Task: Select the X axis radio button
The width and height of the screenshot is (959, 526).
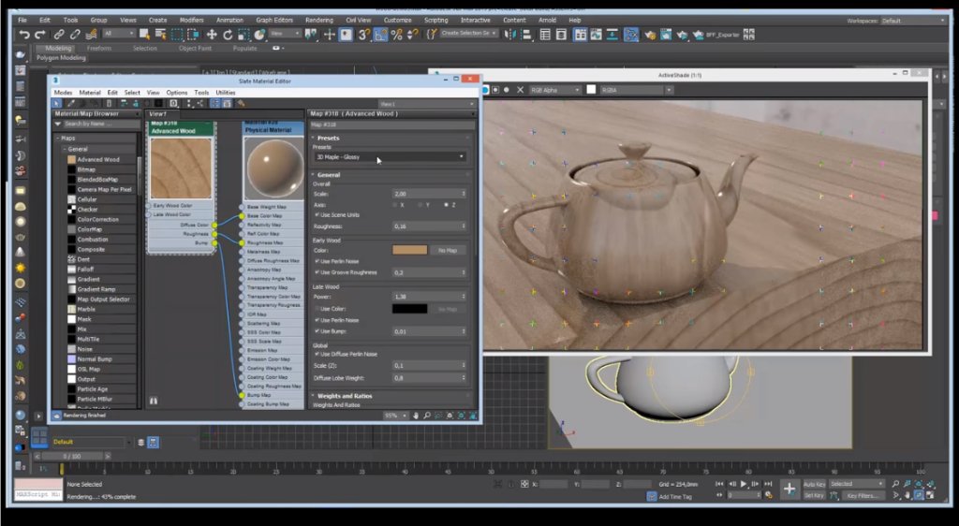Action: (395, 205)
